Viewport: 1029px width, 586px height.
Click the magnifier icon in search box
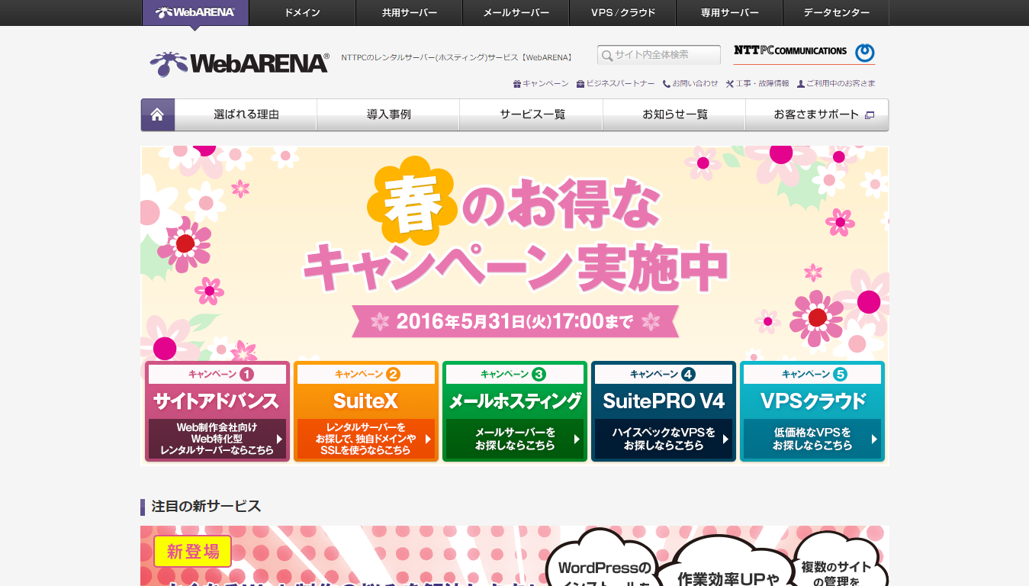(607, 56)
